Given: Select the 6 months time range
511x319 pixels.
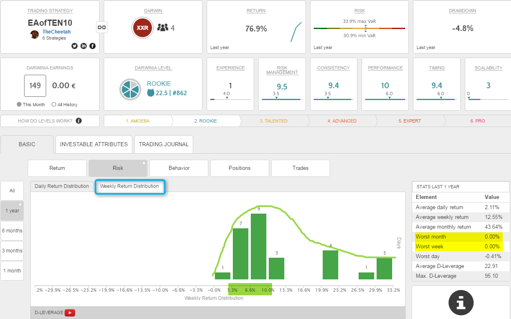Looking at the screenshot, I should (x=12, y=231).
